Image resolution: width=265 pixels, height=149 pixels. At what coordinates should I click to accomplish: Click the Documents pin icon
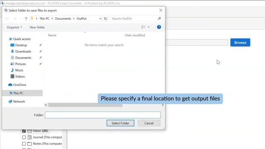click(x=41, y=58)
